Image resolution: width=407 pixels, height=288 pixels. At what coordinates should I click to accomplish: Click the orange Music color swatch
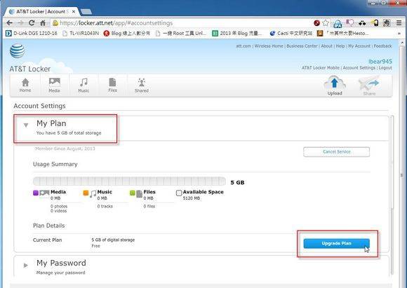[x=86, y=193]
